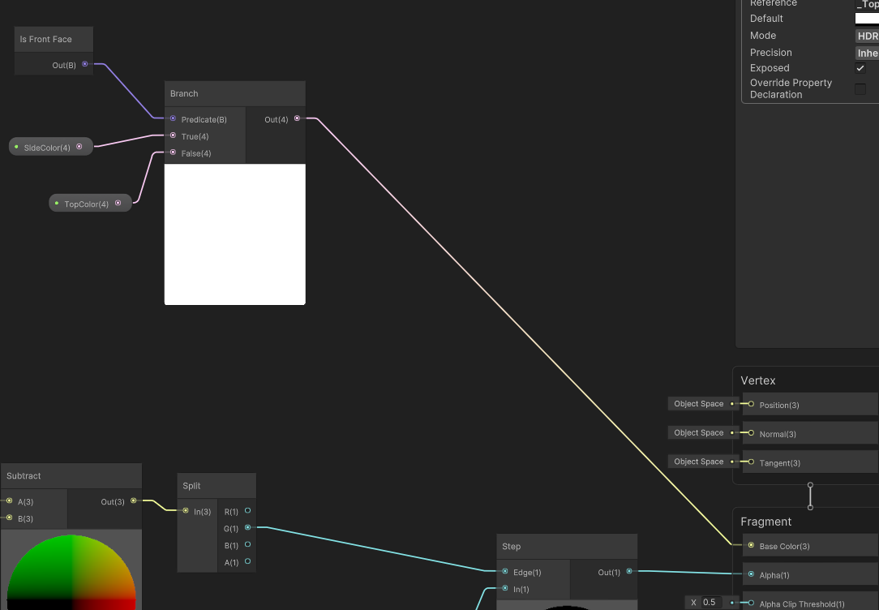Image resolution: width=879 pixels, height=610 pixels.
Task: Click the Vertex block title
Action: coord(758,380)
